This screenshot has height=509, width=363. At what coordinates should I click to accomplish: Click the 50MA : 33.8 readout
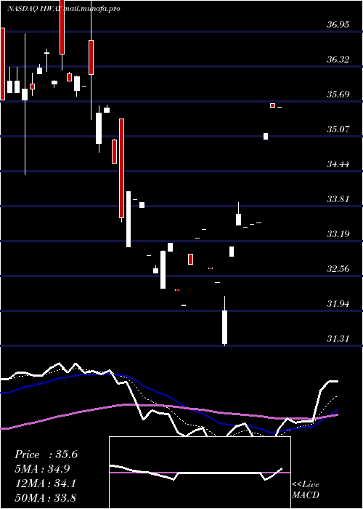point(45,497)
